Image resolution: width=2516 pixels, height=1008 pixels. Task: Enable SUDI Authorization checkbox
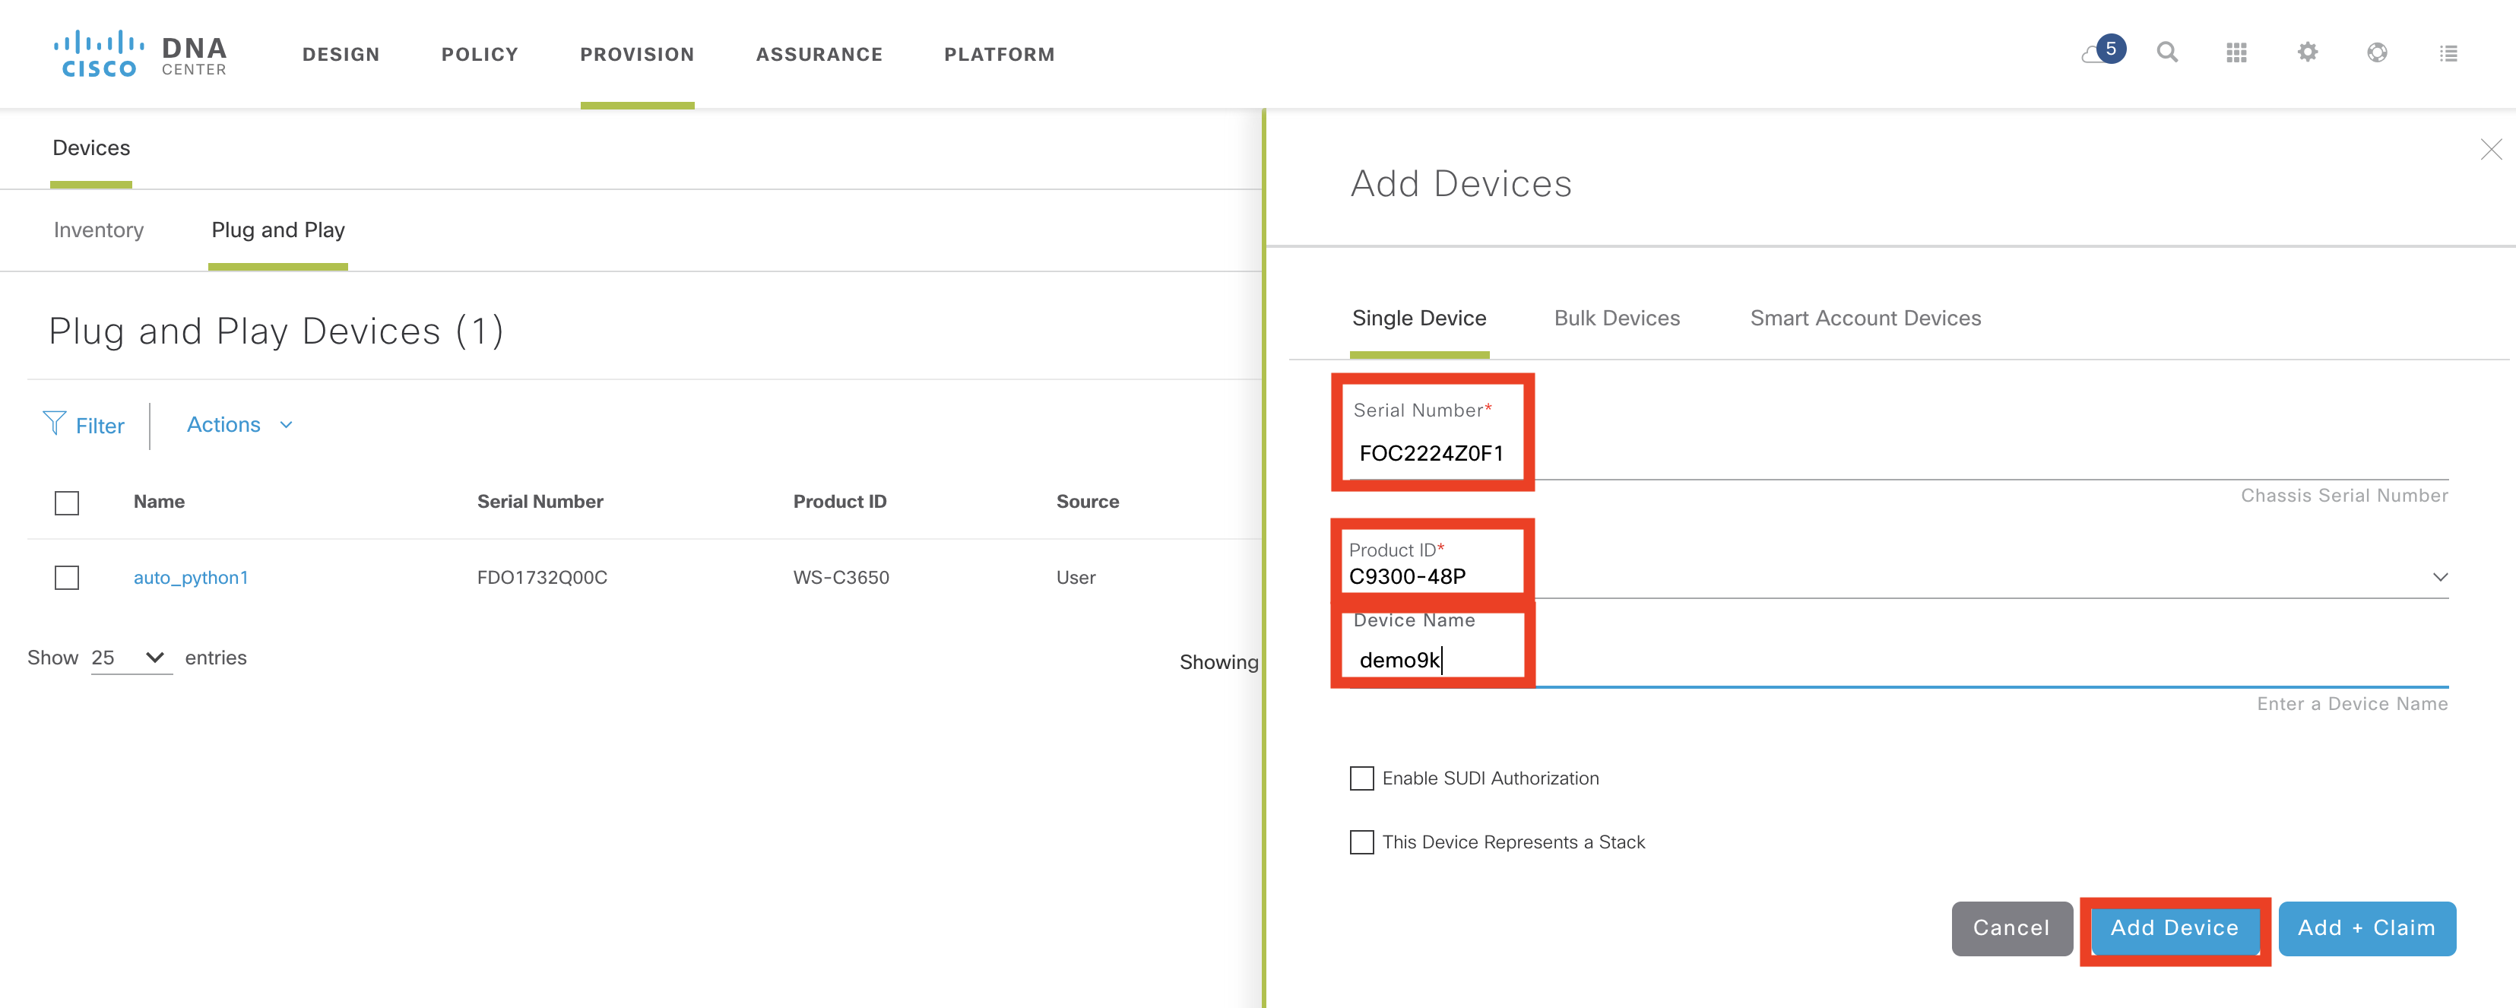click(x=1361, y=778)
